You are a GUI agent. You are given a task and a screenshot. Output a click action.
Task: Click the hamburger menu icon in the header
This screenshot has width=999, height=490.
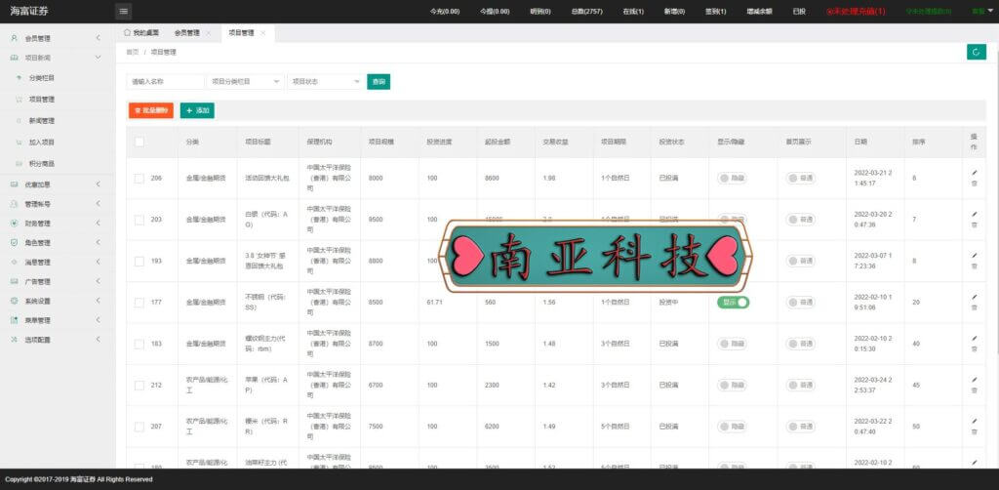(124, 12)
